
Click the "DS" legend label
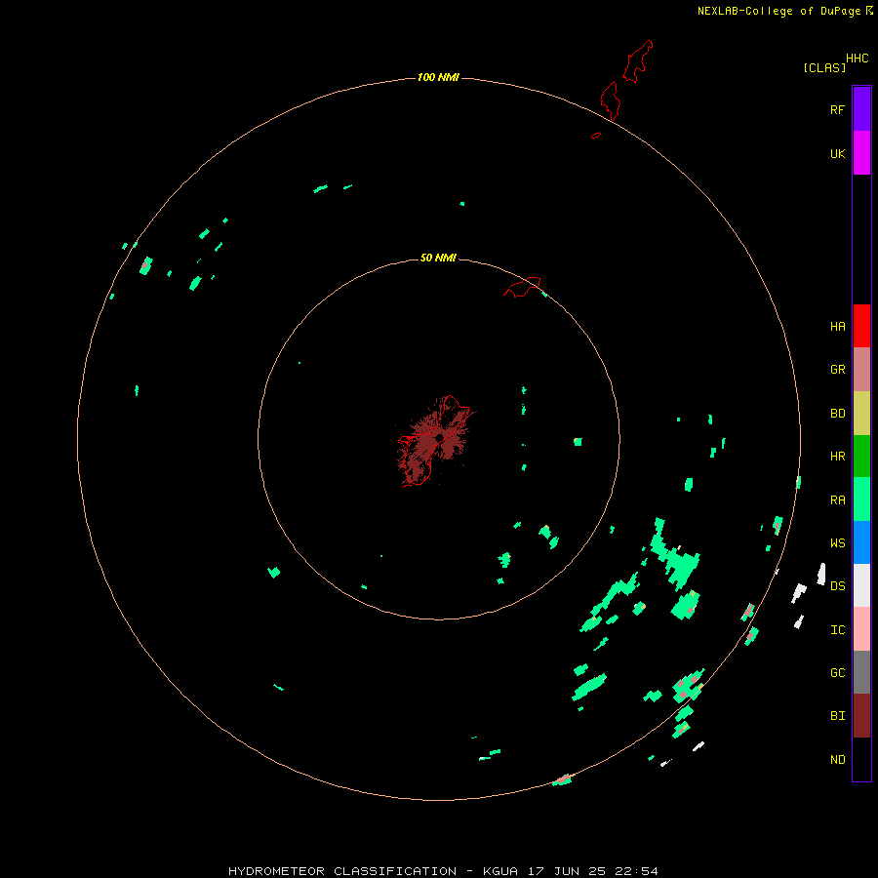(x=837, y=586)
